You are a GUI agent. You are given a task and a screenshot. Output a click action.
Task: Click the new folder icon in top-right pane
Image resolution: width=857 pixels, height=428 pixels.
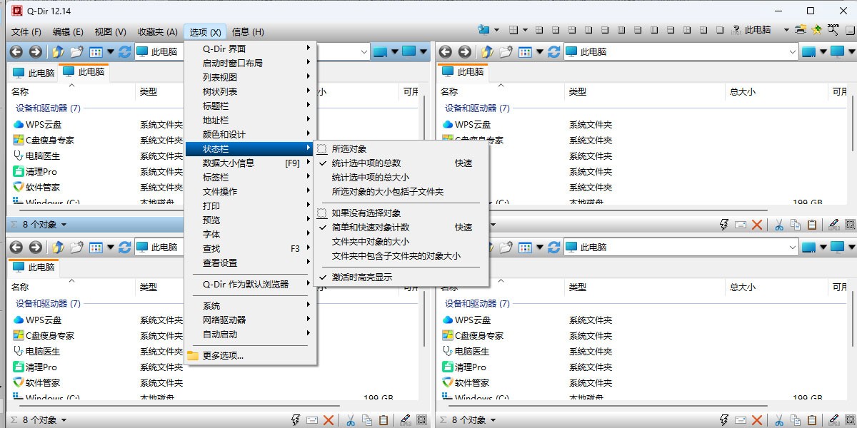[x=506, y=52]
